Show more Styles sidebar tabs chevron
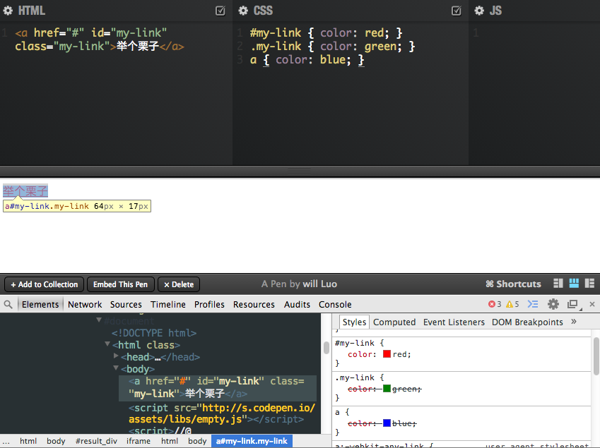 pyautogui.click(x=574, y=322)
